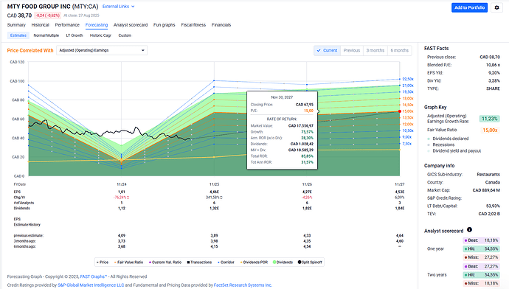509x289 pixels.
Task: Toggle the green Dividends legend item
Action: [x=283, y=262]
